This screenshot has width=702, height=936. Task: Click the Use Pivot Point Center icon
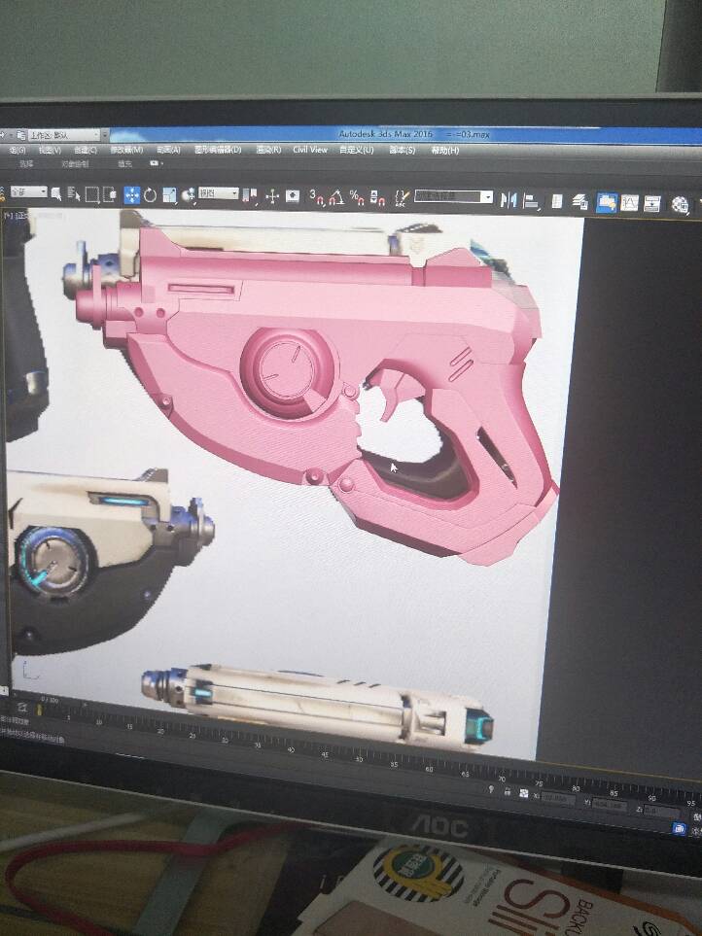(x=250, y=195)
